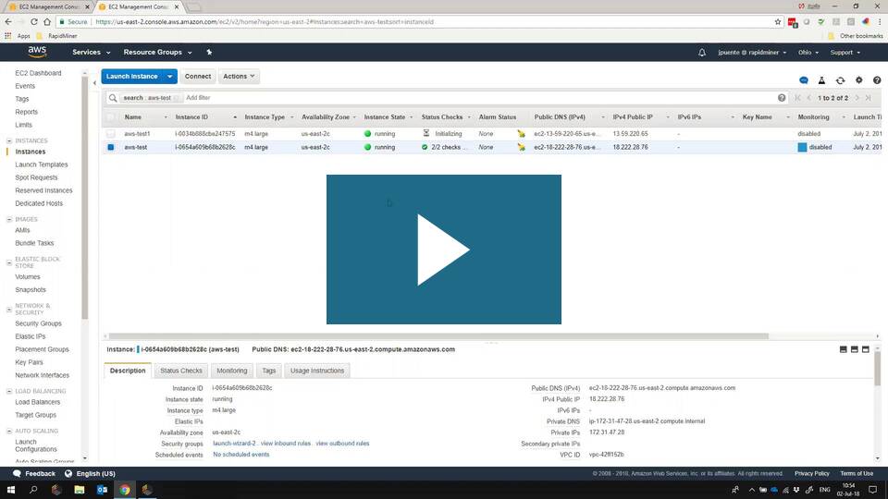Go to next page of instances
Image resolution: width=888 pixels, height=499 pixels.
pyautogui.click(x=857, y=98)
